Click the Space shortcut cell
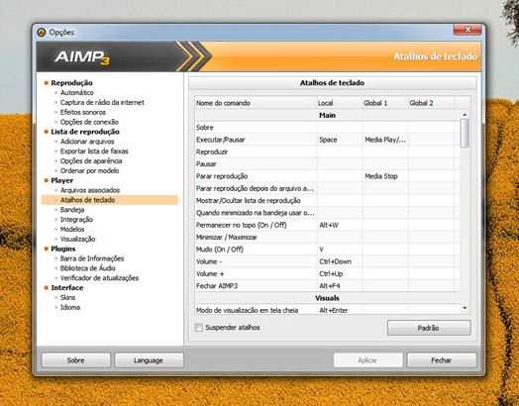This screenshot has width=519, height=406. click(x=340, y=140)
